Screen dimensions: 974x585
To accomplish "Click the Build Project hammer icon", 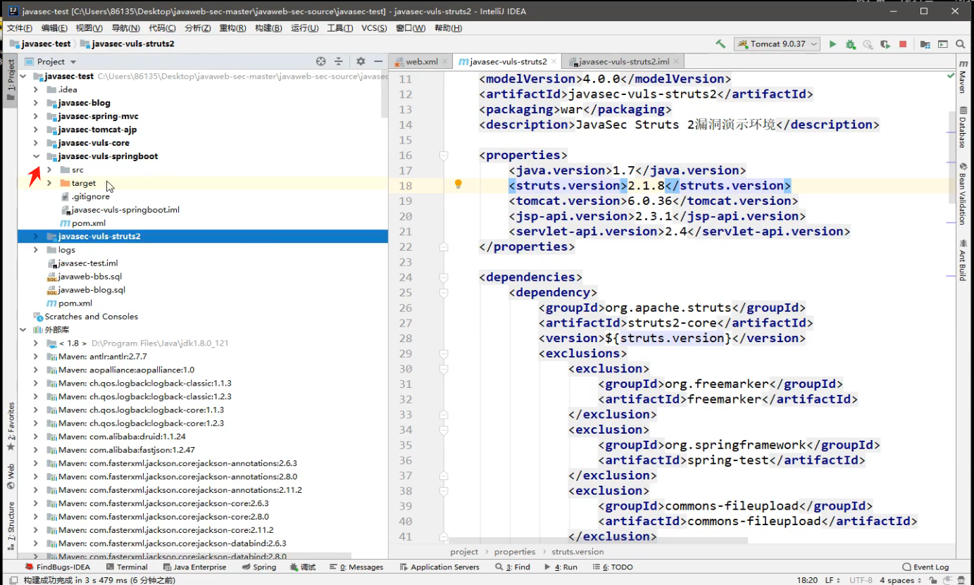I will [x=720, y=44].
